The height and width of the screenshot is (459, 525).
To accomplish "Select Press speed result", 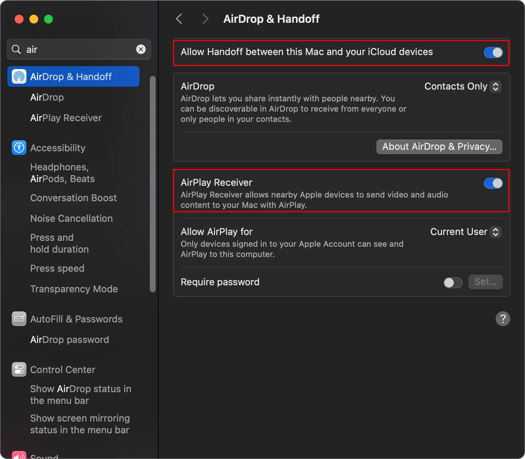I will point(57,268).
